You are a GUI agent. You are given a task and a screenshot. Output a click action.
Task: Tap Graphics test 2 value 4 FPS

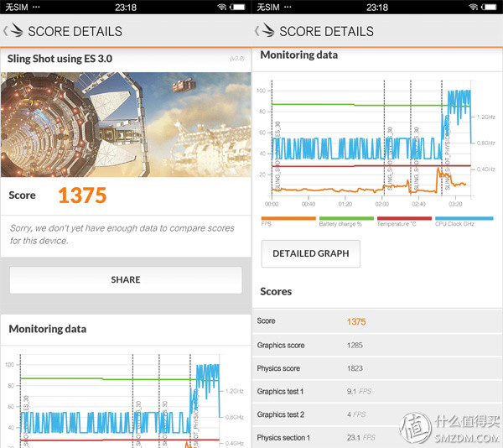coord(356,414)
